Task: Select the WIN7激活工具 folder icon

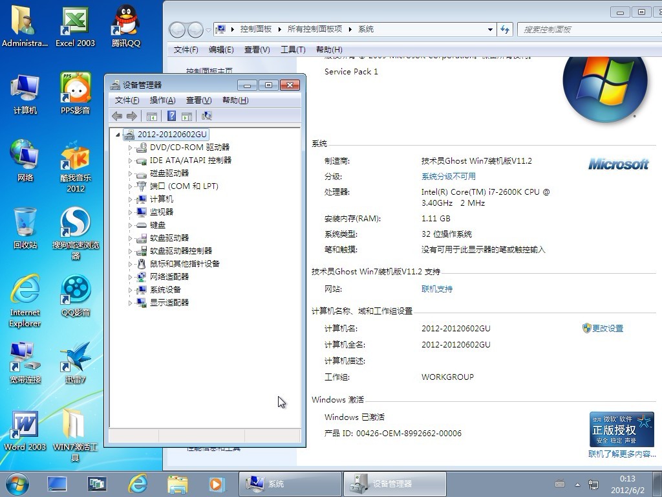Action: [75, 436]
